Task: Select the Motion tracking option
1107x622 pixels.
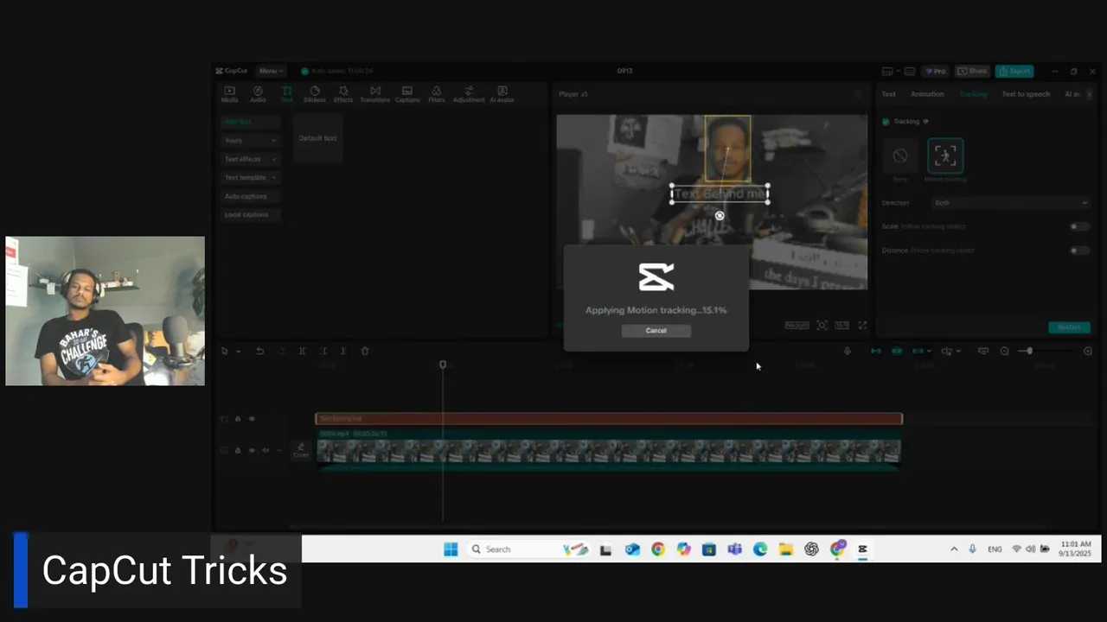Action: pyautogui.click(x=945, y=156)
